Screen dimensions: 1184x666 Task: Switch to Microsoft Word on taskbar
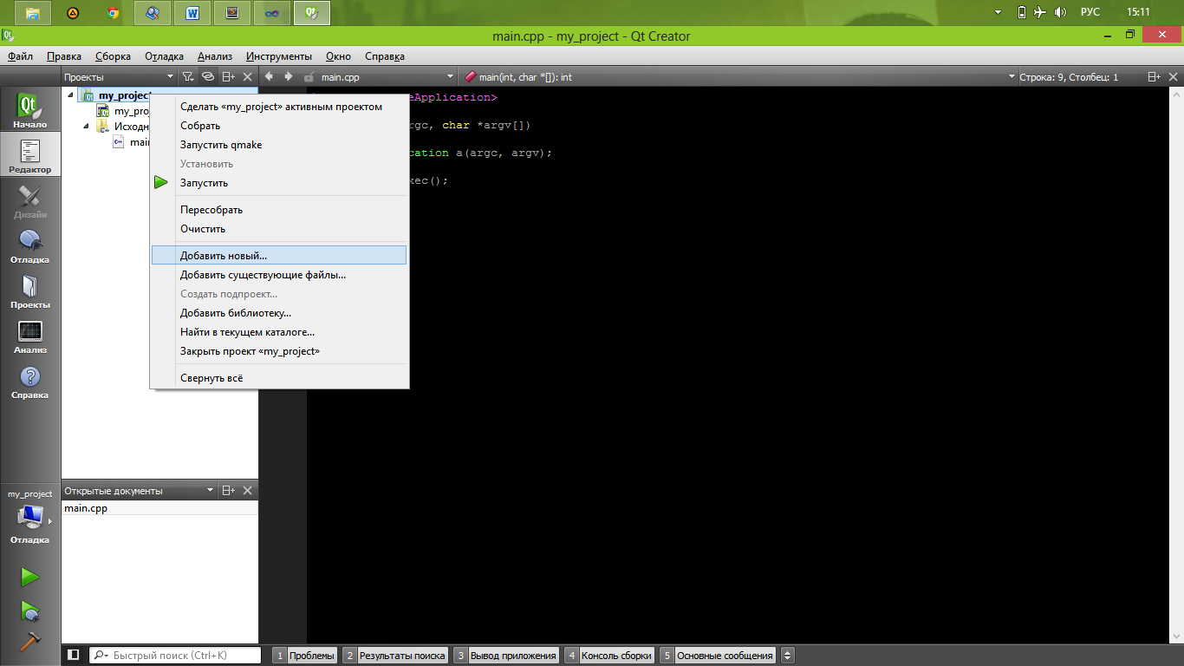point(192,13)
